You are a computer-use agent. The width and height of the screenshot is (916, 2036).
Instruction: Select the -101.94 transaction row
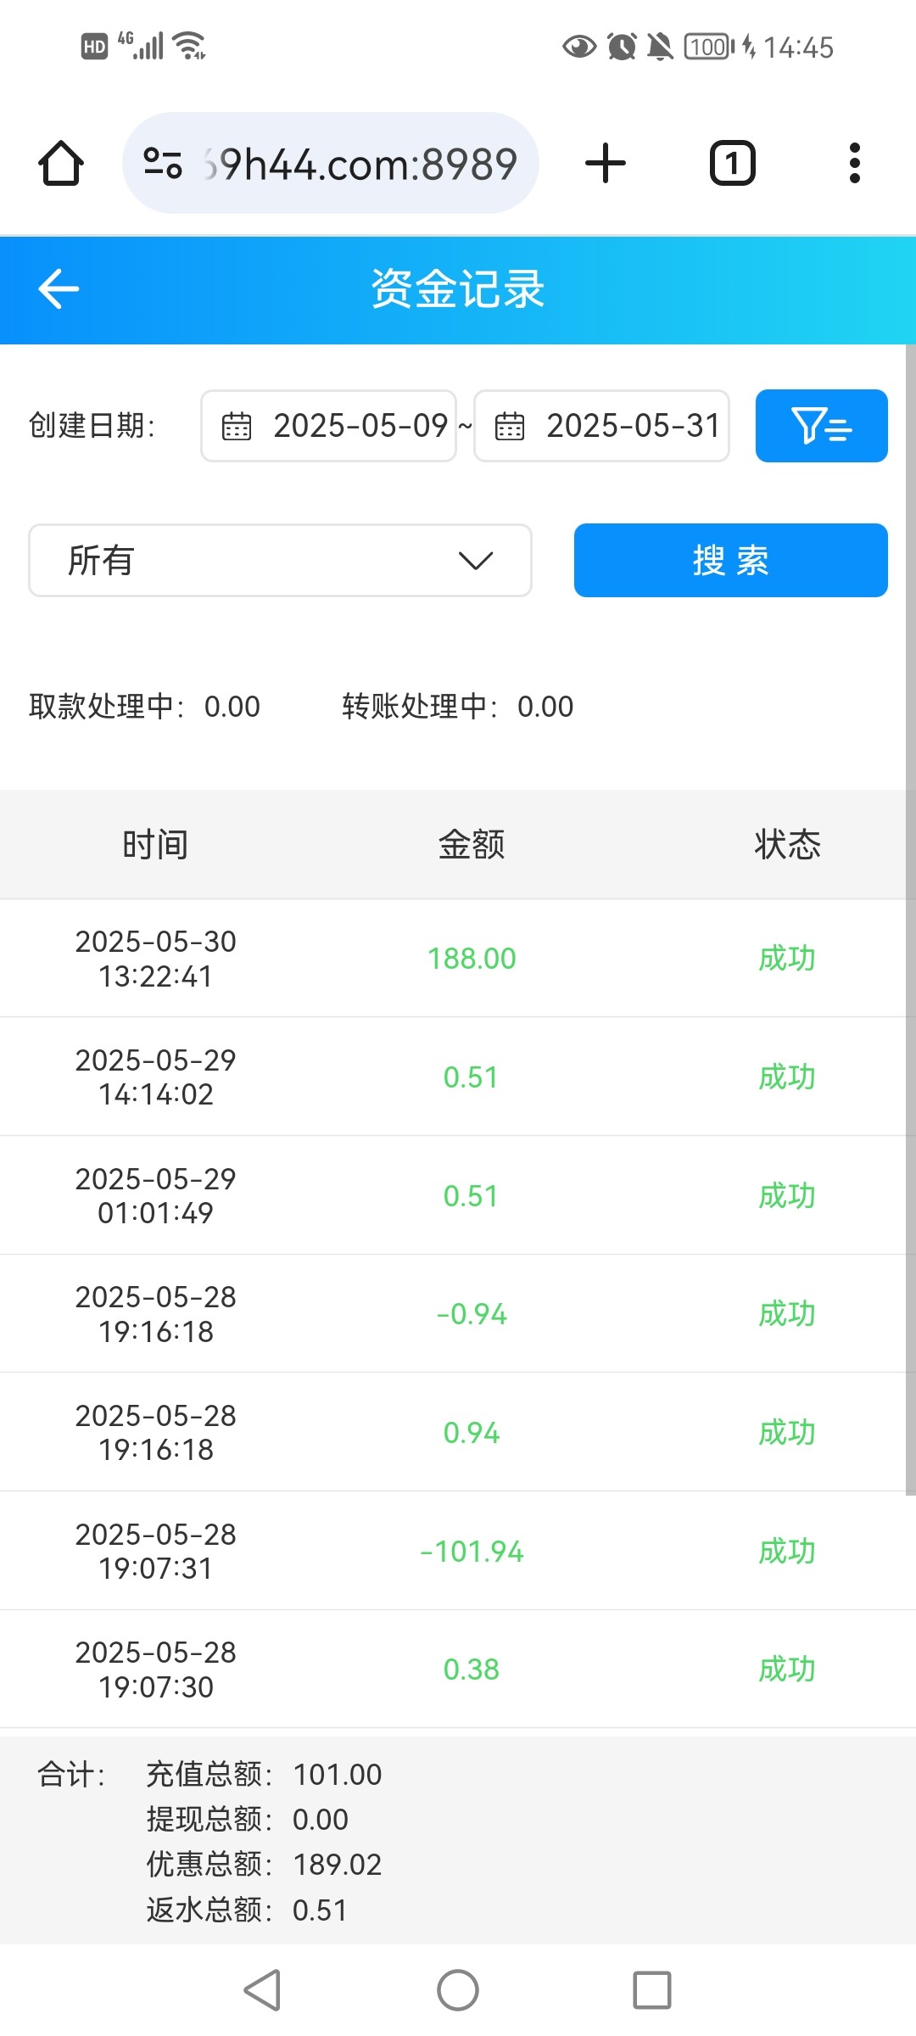[x=471, y=1551]
